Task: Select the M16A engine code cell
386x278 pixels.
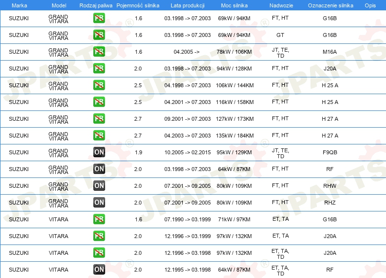Action: point(330,52)
